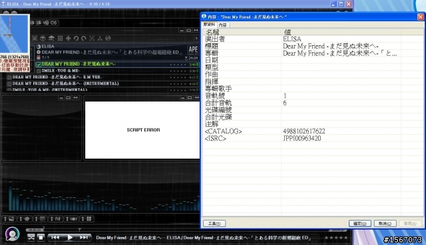Image resolution: width=426 pixels, height=245 pixels.
Task: Toggle the waveform-bars panel button
Action: pos(55,218)
